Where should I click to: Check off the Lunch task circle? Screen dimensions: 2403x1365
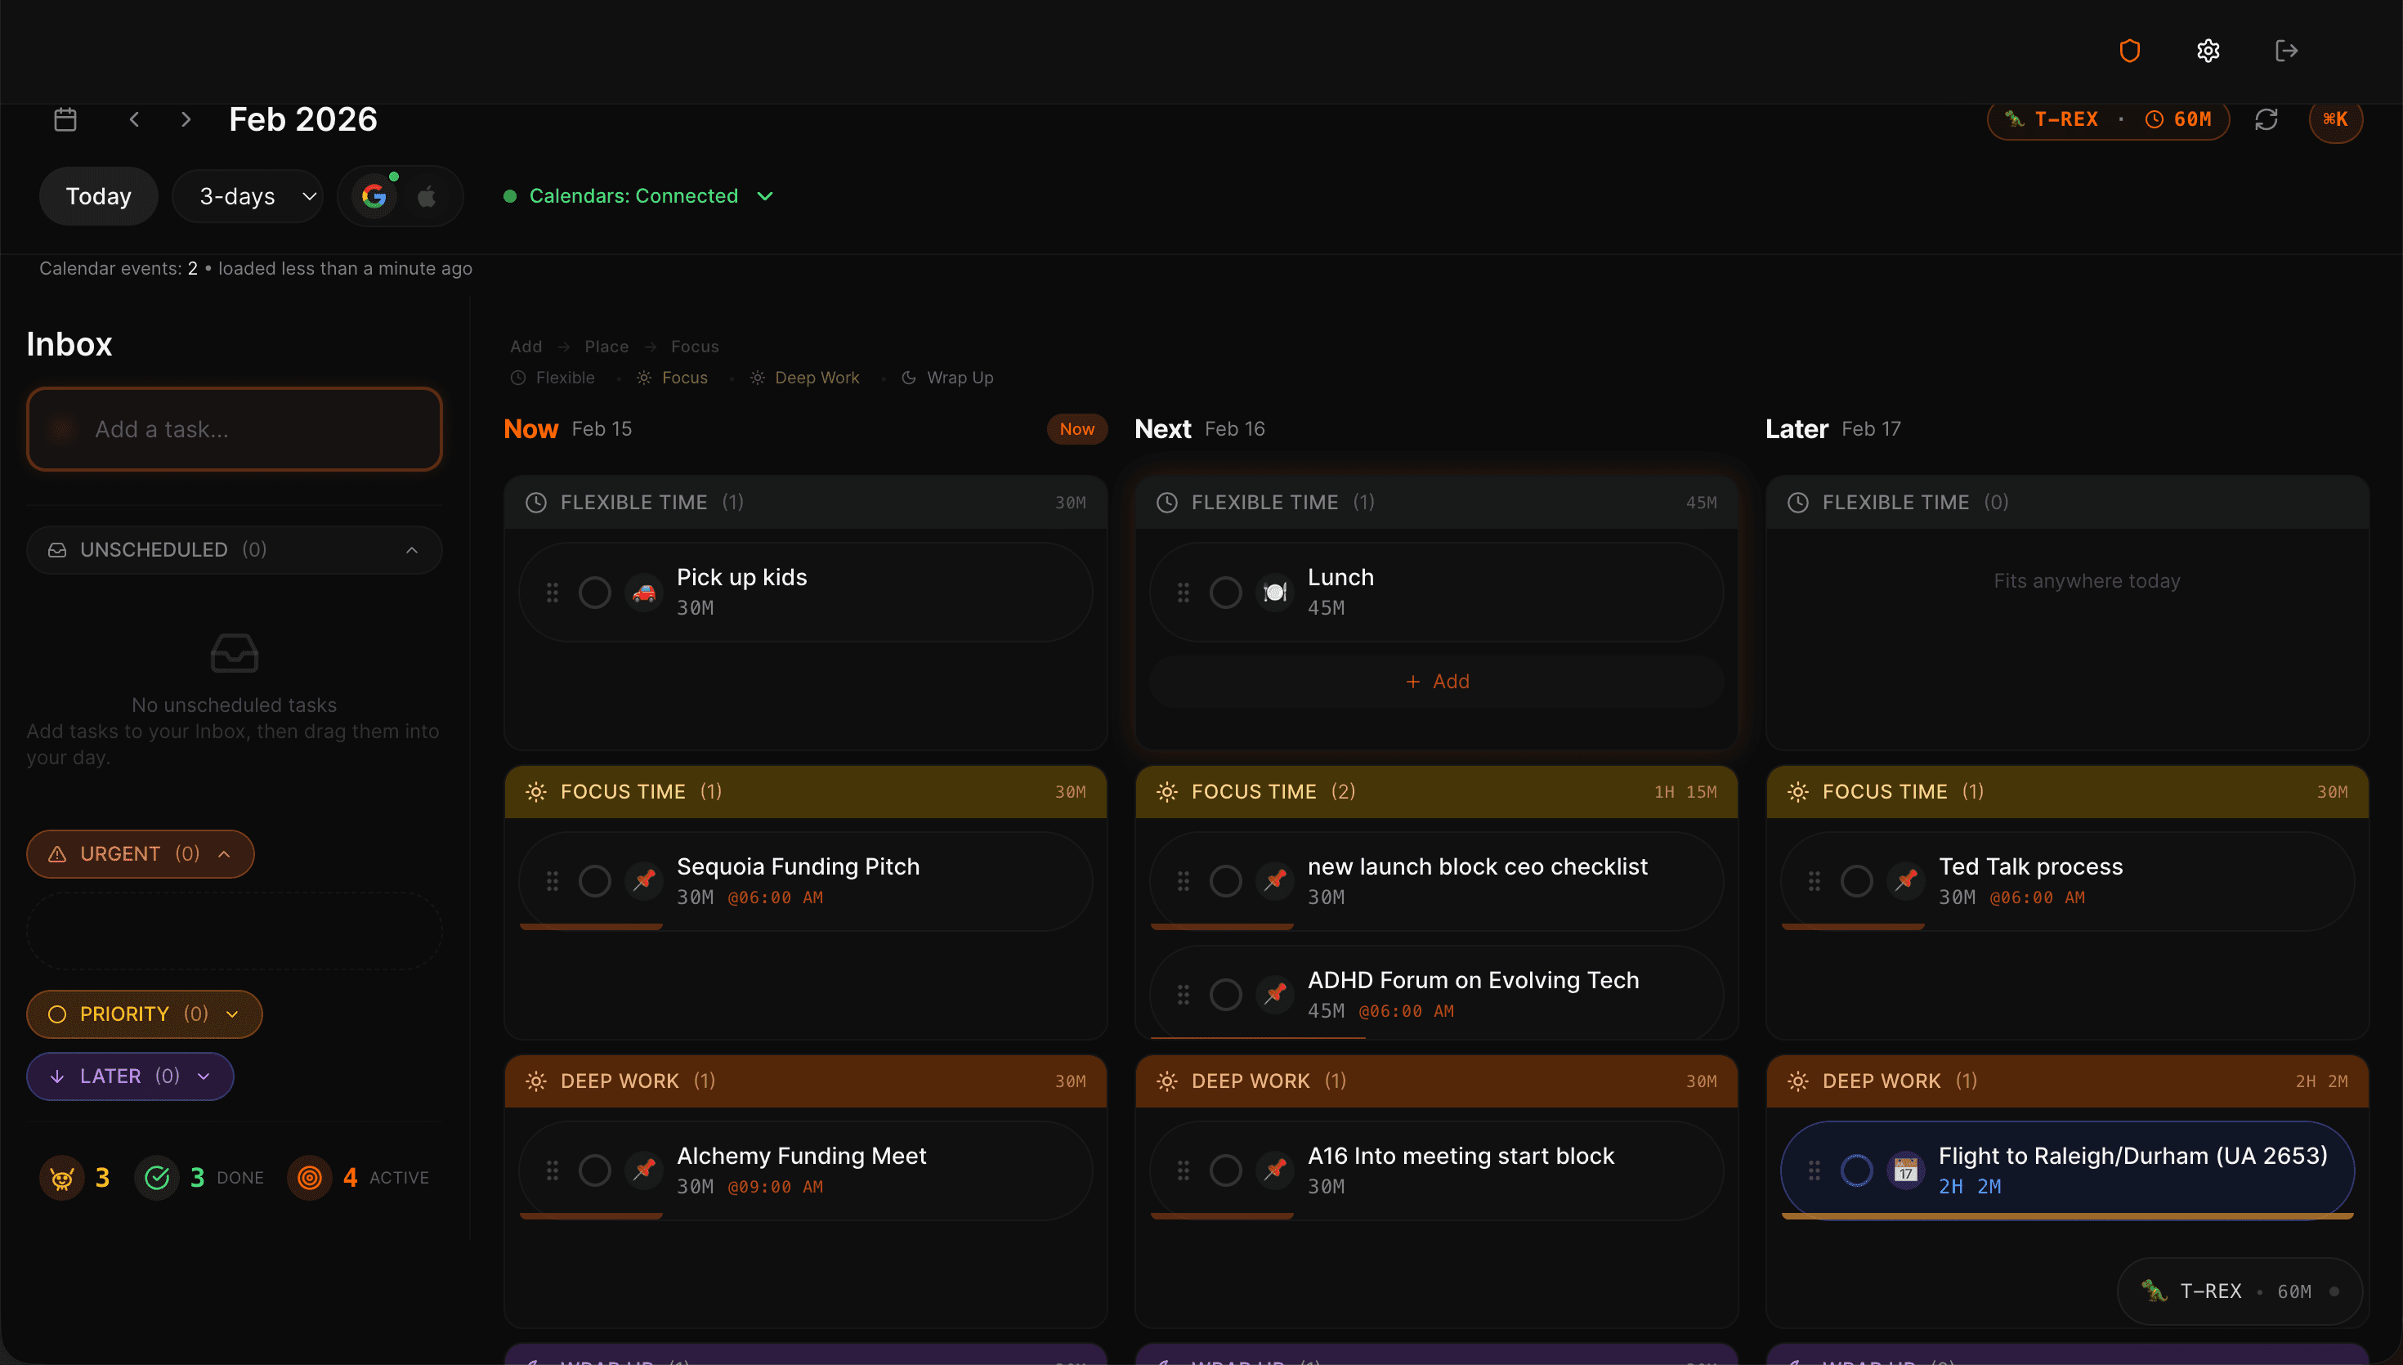coord(1225,592)
